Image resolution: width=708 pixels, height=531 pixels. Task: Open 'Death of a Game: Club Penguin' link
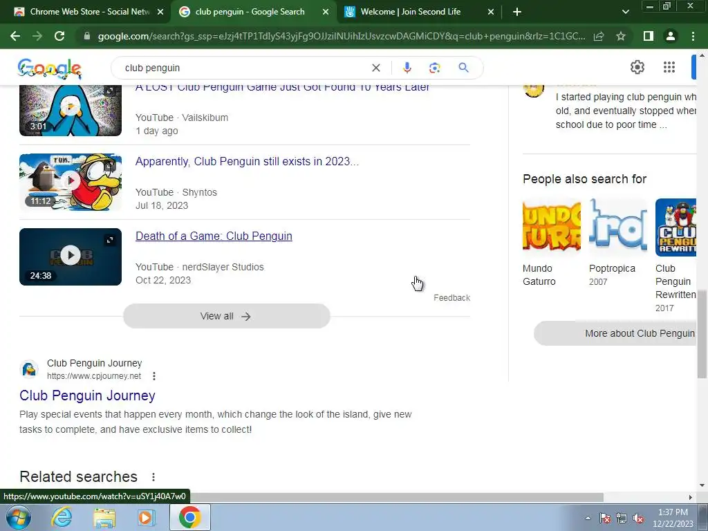point(214,236)
